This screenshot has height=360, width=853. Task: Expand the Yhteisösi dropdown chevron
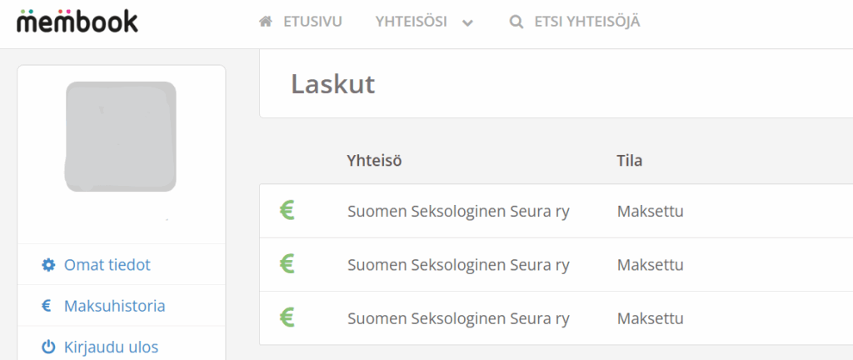click(468, 23)
